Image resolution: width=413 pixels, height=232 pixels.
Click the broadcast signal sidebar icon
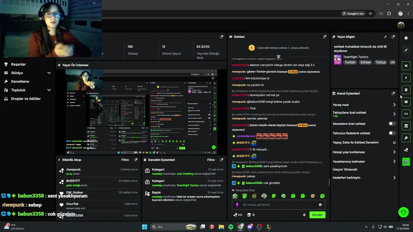[x=406, y=114]
